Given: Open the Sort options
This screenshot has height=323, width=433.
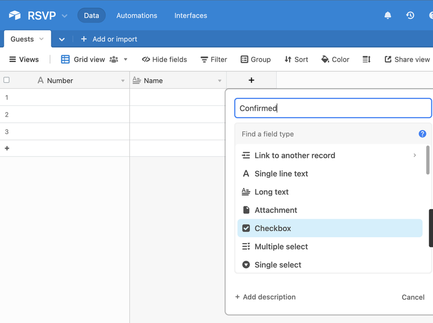Looking at the screenshot, I should tap(296, 59).
